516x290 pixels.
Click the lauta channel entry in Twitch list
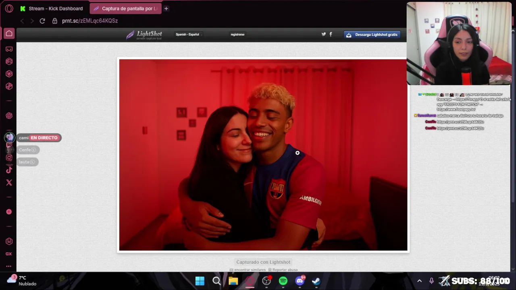(27, 162)
